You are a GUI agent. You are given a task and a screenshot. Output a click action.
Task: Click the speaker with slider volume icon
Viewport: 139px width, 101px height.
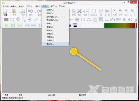130,20
